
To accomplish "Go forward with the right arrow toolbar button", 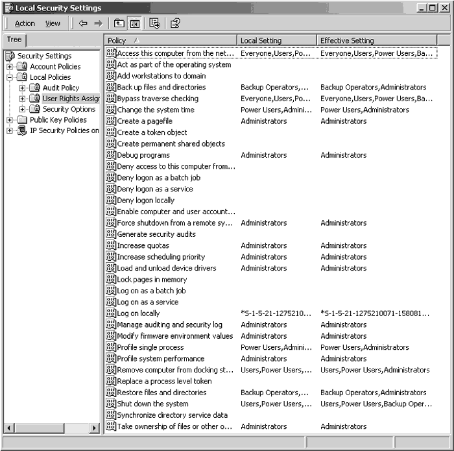I will 99,23.
